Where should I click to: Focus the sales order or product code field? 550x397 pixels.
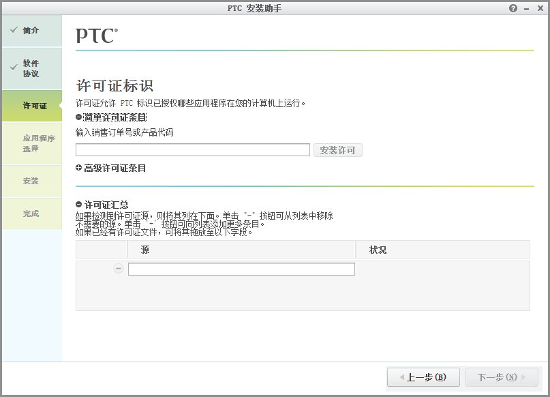193,150
